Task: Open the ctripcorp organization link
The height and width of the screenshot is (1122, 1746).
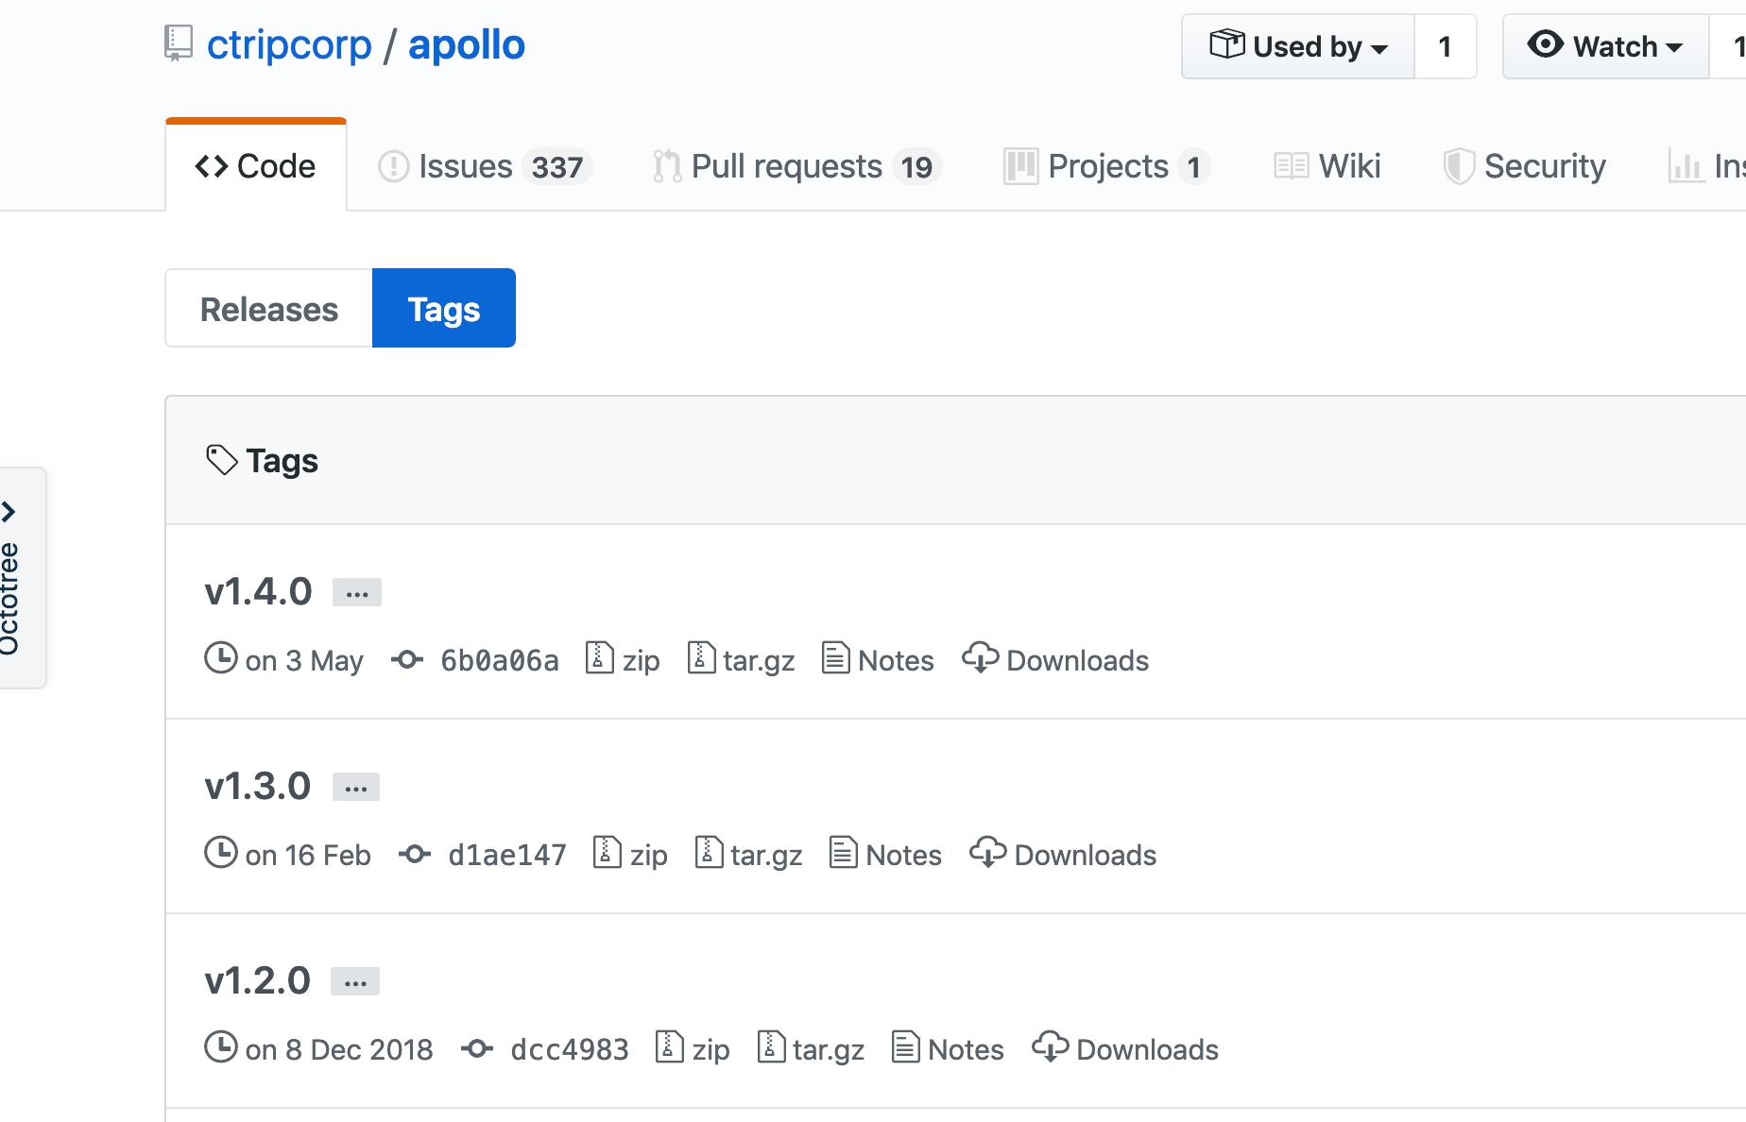Action: (289, 44)
